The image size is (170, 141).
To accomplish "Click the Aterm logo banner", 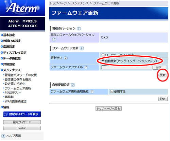I will (22, 8).
